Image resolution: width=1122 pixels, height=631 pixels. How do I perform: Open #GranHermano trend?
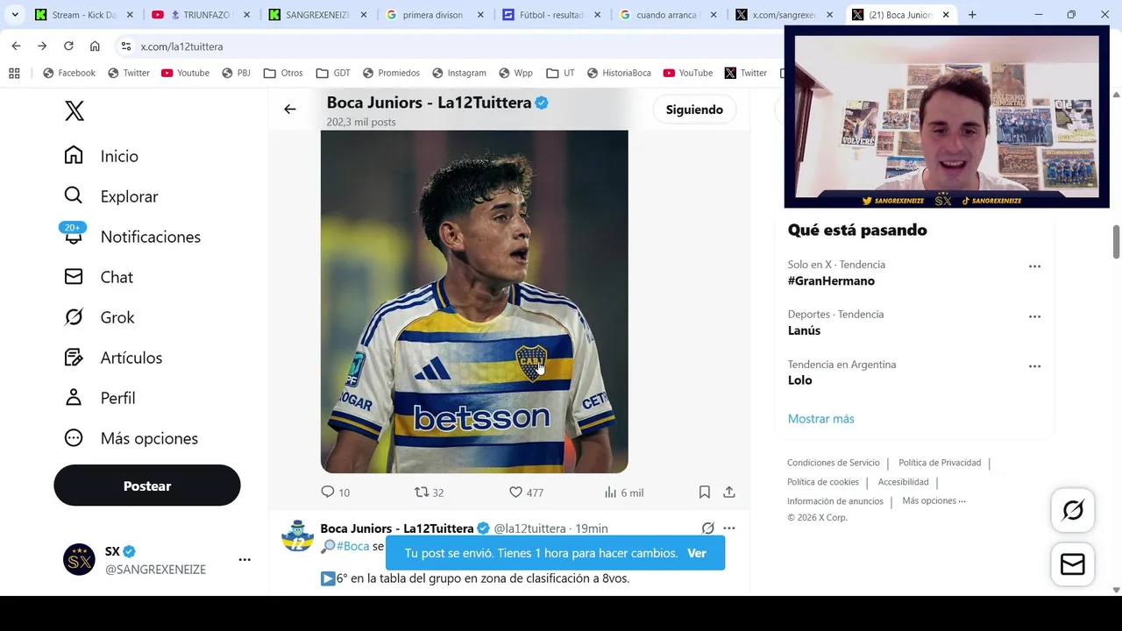point(831,280)
